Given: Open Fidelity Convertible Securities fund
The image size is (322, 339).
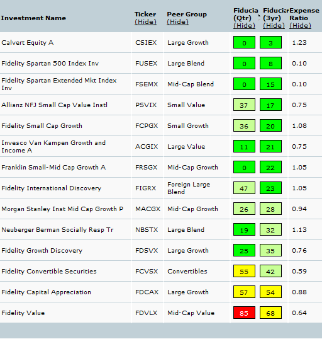Looking at the screenshot, I should pyautogui.click(x=49, y=271).
